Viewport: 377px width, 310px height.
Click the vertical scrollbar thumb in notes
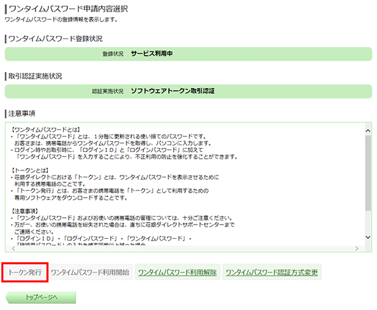click(368, 173)
